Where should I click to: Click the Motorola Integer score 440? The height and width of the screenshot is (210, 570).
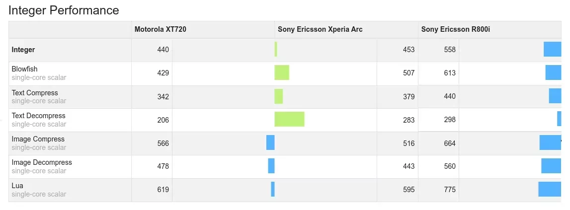coord(163,50)
